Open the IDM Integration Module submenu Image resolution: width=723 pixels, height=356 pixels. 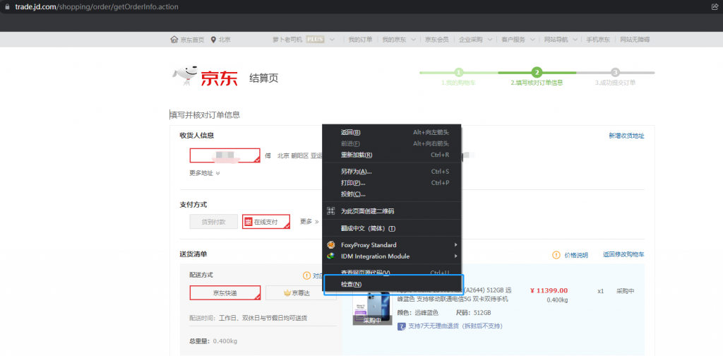[391, 256]
